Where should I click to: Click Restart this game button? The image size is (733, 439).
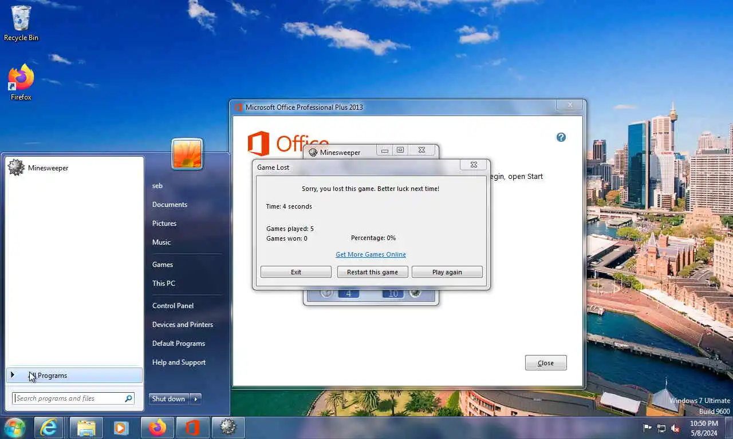point(372,272)
